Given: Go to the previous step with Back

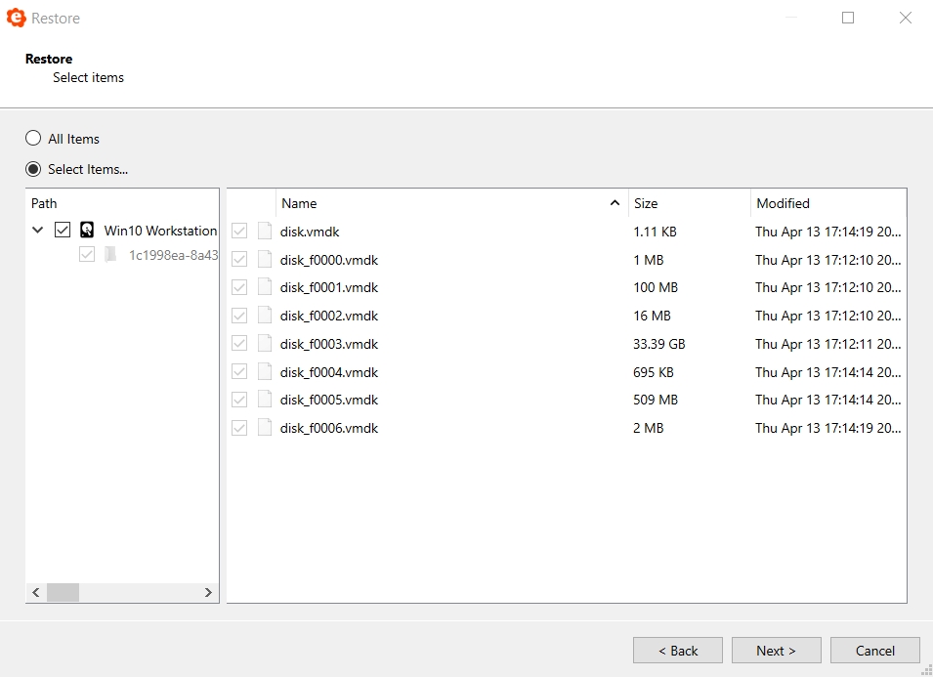Looking at the screenshot, I should pos(678,651).
